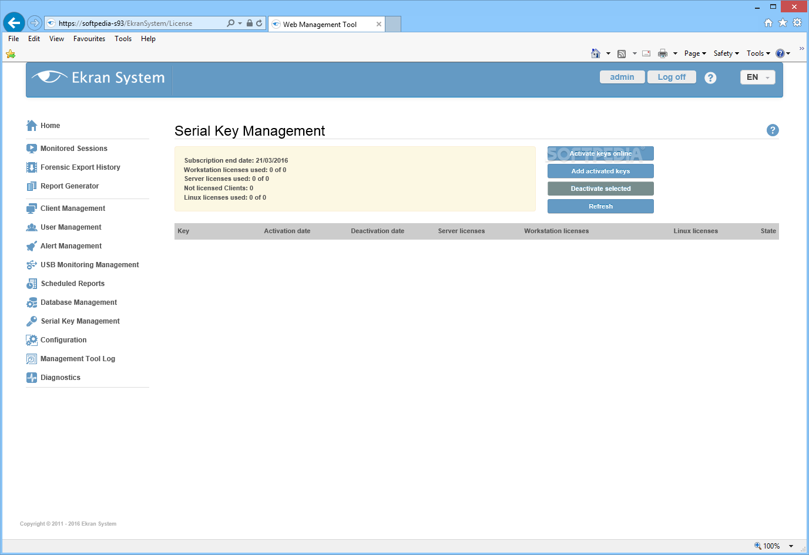
Task: Click the Ekran System eye logo
Action: (49, 77)
